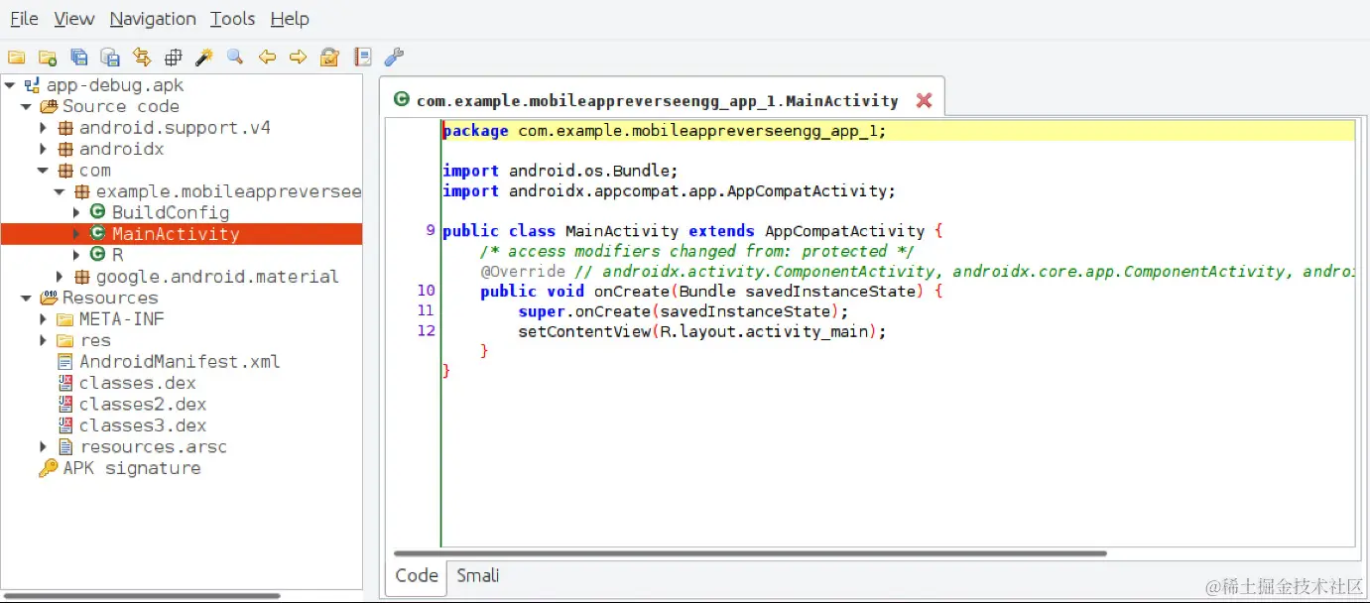This screenshot has height=603, width=1370.
Task: Expand the BuildConfig class arrow
Action: pyautogui.click(x=76, y=212)
